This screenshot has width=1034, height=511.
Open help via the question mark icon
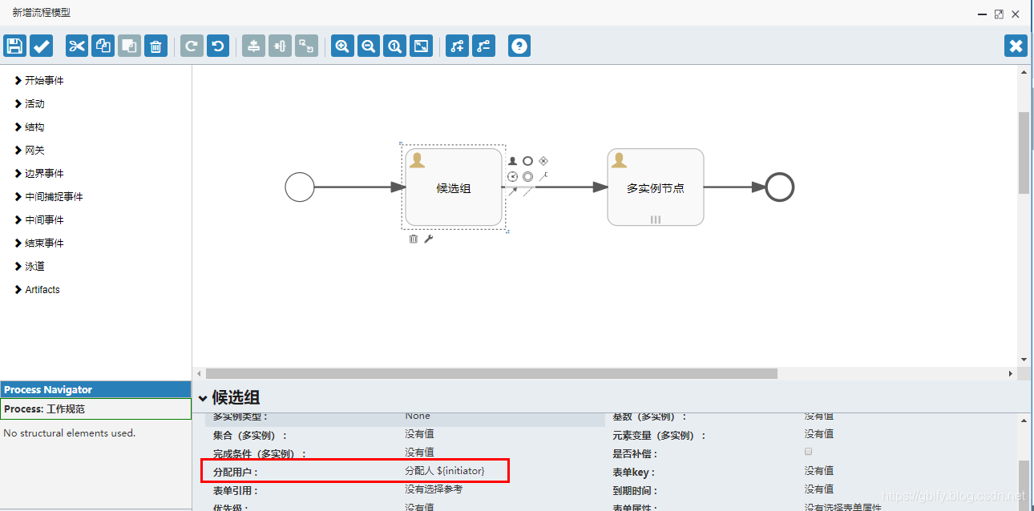pos(519,46)
